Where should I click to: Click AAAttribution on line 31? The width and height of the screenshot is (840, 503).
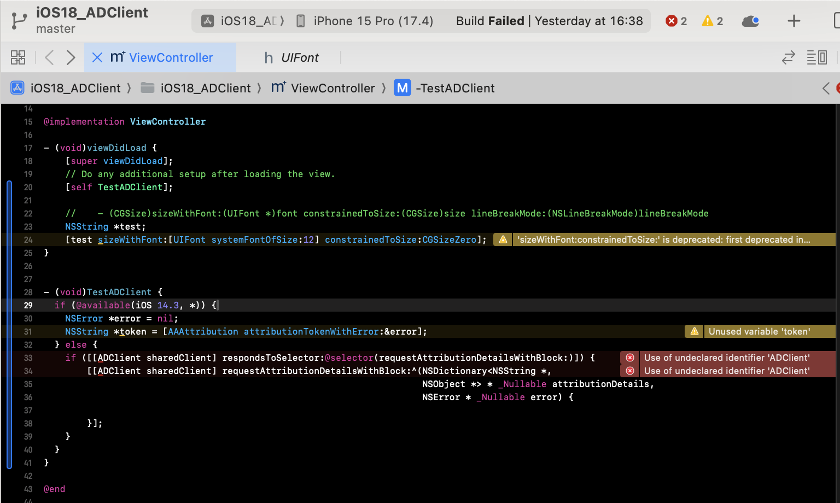203,331
